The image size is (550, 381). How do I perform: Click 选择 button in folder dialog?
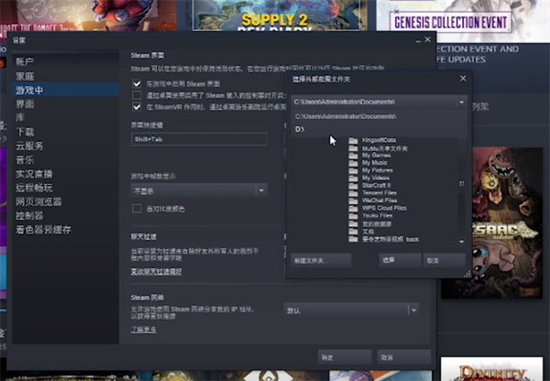point(401,260)
